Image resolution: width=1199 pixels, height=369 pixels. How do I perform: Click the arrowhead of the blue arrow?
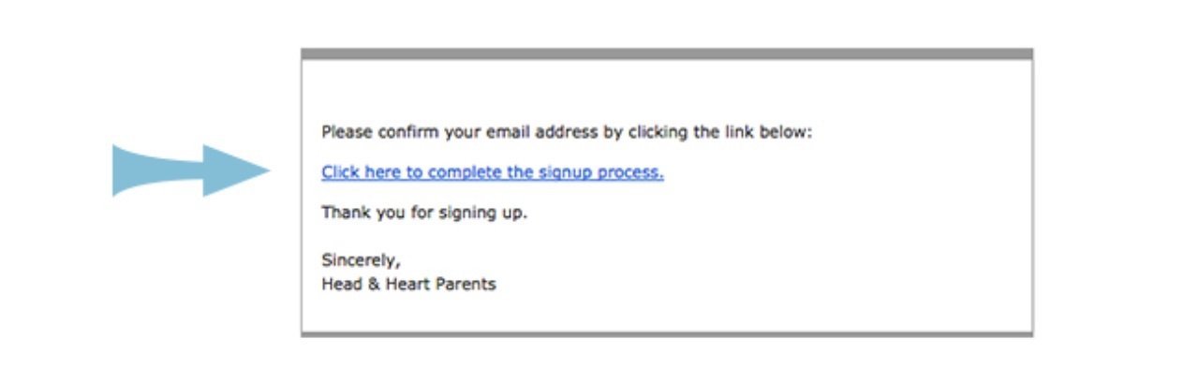tap(236, 170)
